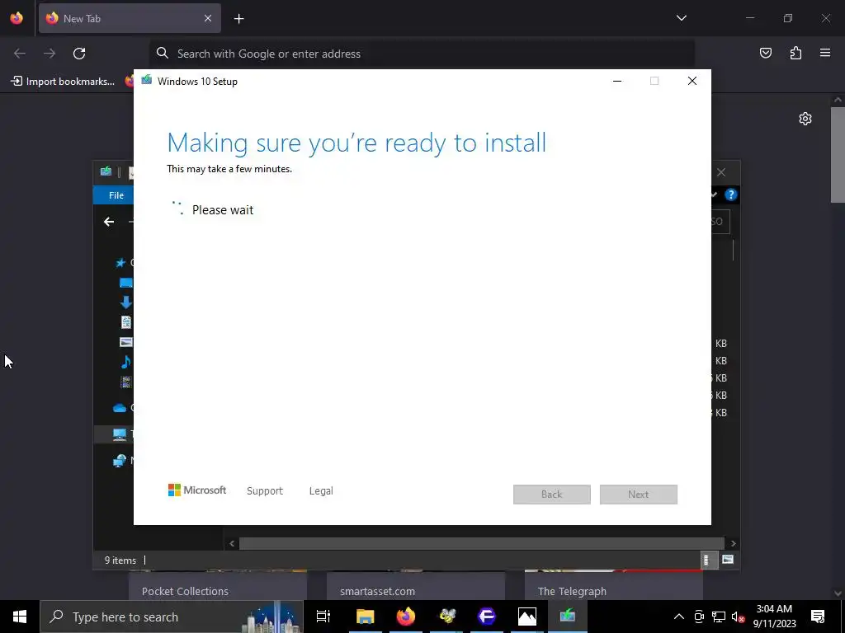Select Pictures icon in Explorer sidebar
The image size is (845, 633).
[126, 342]
